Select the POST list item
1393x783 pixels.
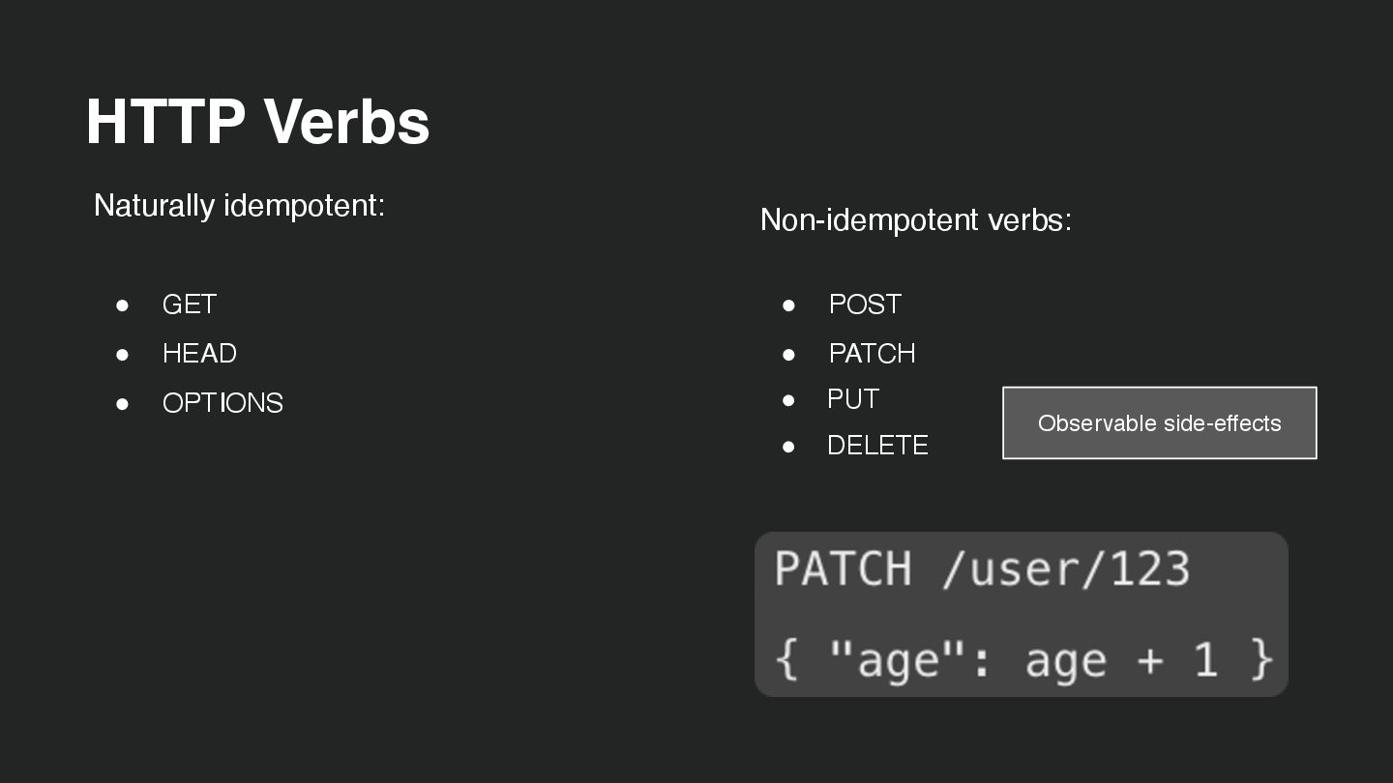(865, 304)
